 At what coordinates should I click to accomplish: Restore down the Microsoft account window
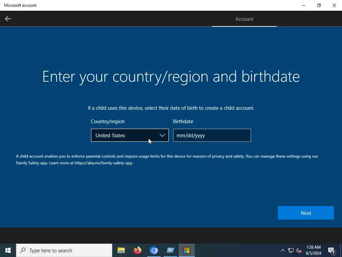(x=319, y=5)
